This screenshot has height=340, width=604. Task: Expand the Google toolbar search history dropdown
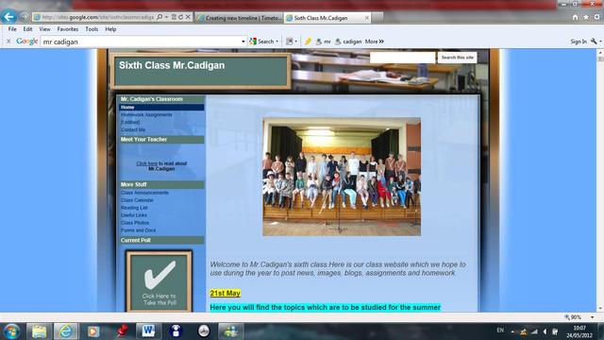[x=243, y=42]
